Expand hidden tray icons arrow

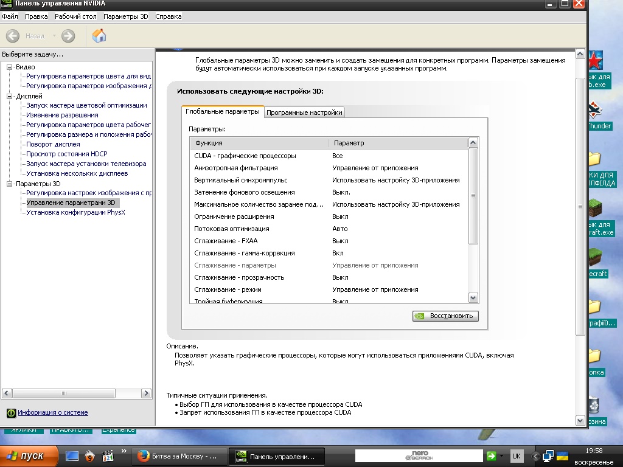tap(535, 457)
